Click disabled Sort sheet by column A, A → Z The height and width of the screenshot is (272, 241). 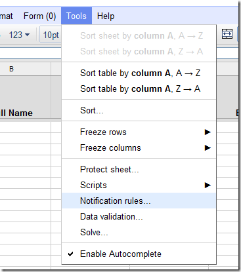click(139, 35)
